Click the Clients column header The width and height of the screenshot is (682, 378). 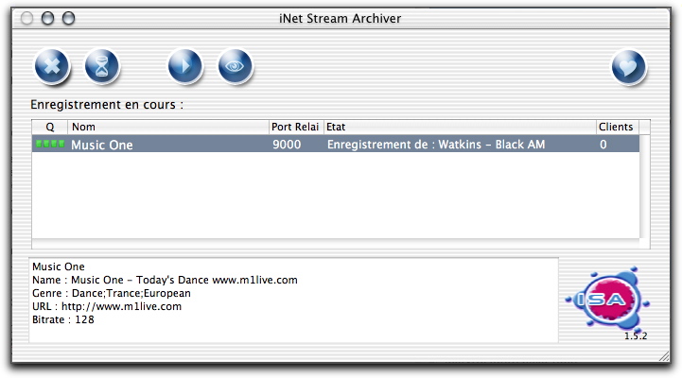tap(617, 127)
